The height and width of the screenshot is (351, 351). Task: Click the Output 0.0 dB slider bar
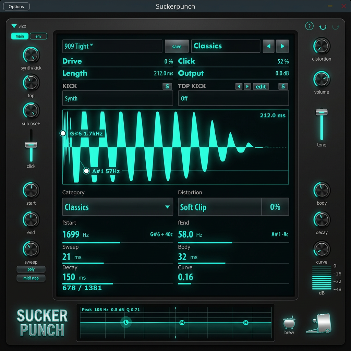(233, 74)
